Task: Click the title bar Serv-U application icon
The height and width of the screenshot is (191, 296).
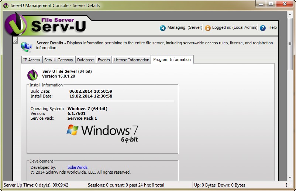Action: click(6, 6)
